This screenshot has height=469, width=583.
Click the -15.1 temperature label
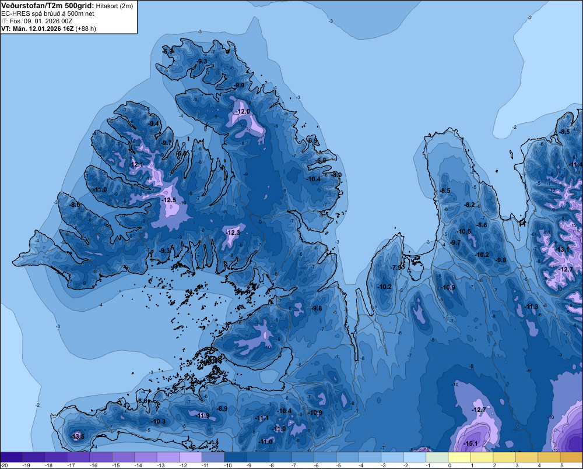[x=470, y=443]
